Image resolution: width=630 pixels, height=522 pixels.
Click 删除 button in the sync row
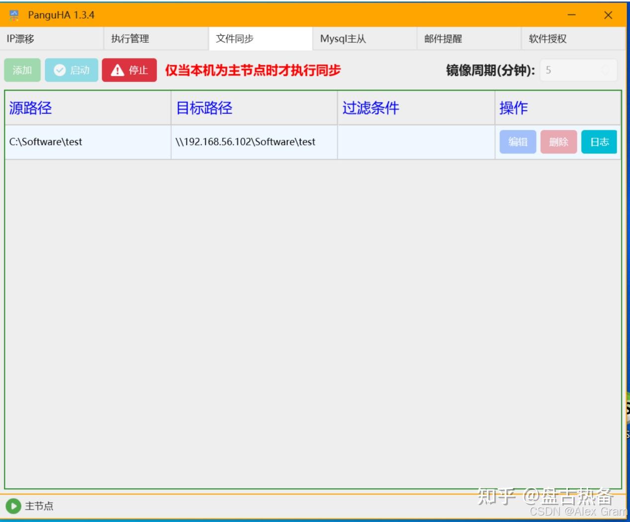(x=558, y=142)
